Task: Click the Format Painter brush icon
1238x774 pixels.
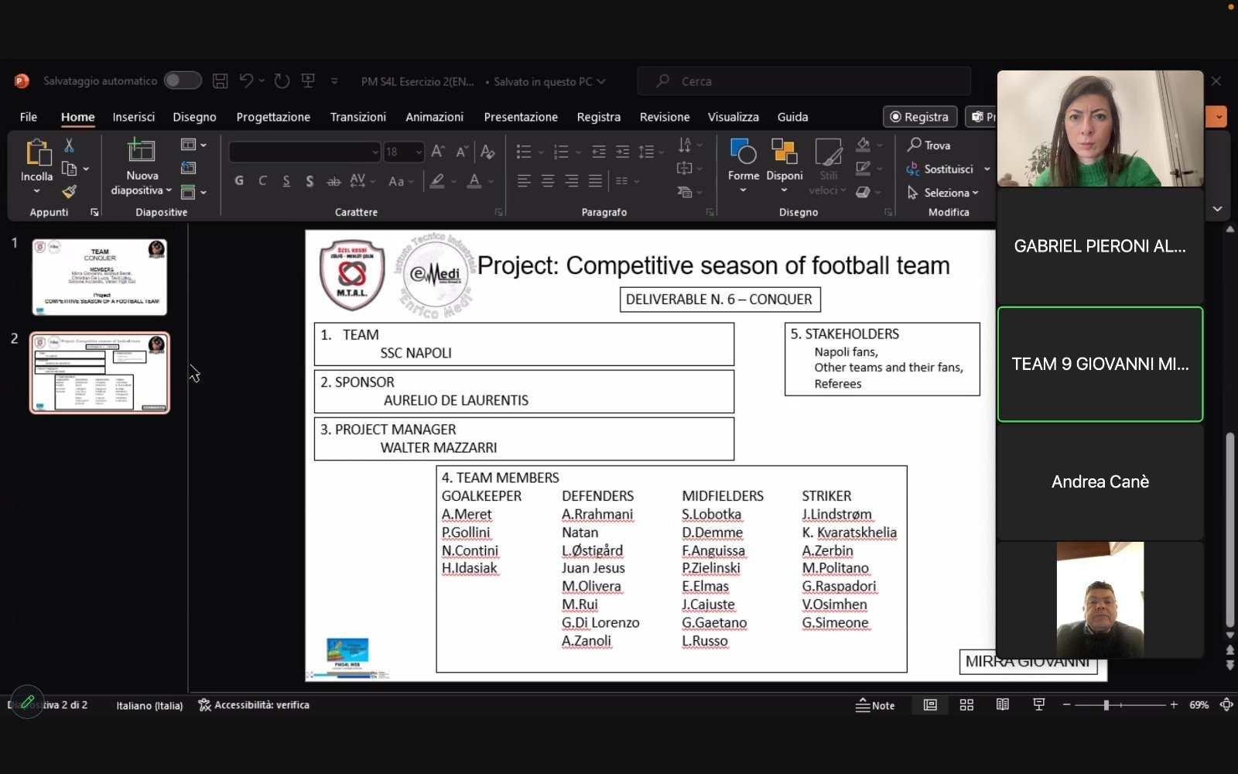Action: pyautogui.click(x=69, y=191)
